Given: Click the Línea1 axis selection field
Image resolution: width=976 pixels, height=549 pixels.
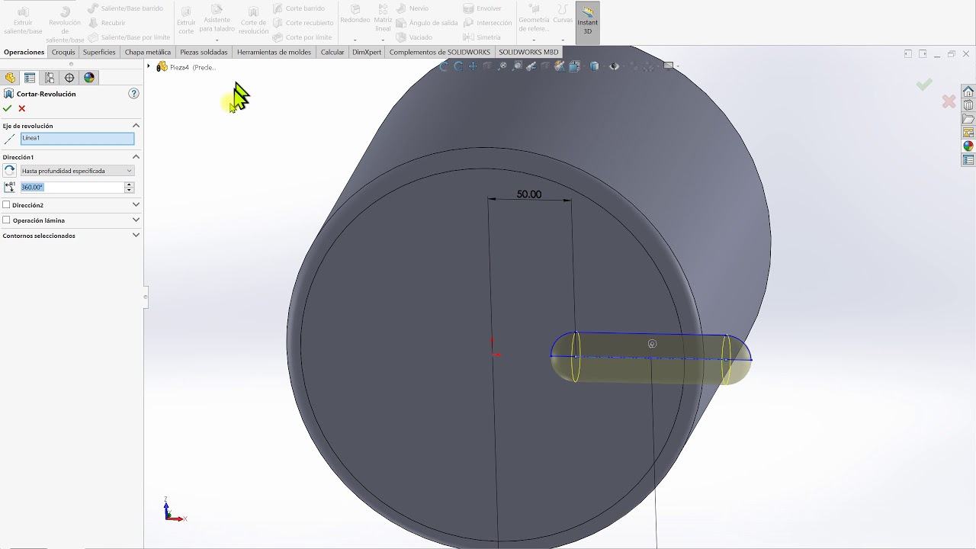Looking at the screenshot, I should pos(77,139).
